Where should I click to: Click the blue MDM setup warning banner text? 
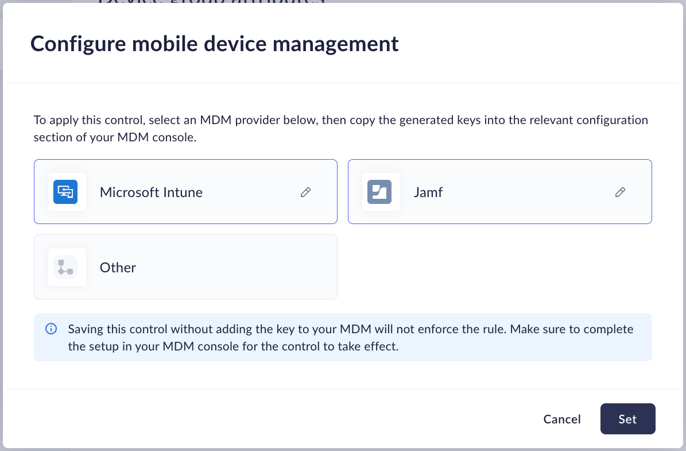(350, 338)
